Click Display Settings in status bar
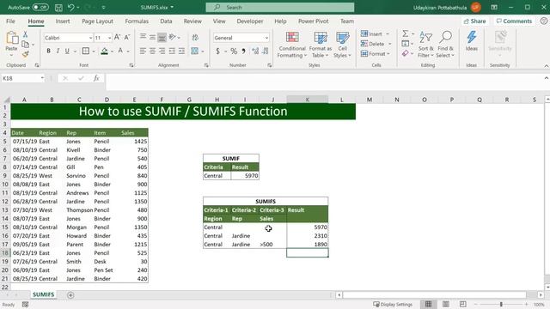The image size is (550, 309). 393,304
